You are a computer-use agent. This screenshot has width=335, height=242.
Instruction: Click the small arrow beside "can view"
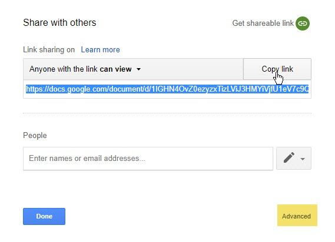point(139,69)
